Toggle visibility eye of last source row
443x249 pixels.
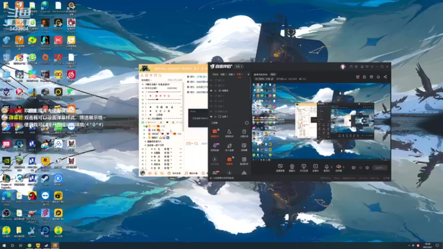coord(211,116)
